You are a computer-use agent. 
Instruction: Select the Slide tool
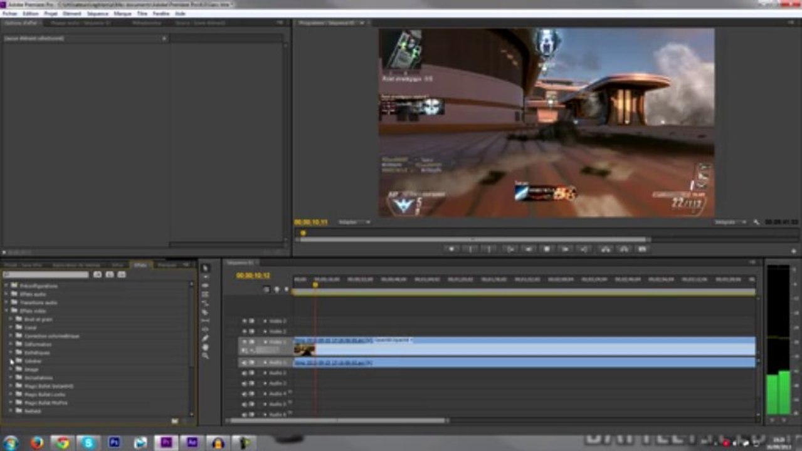(205, 329)
